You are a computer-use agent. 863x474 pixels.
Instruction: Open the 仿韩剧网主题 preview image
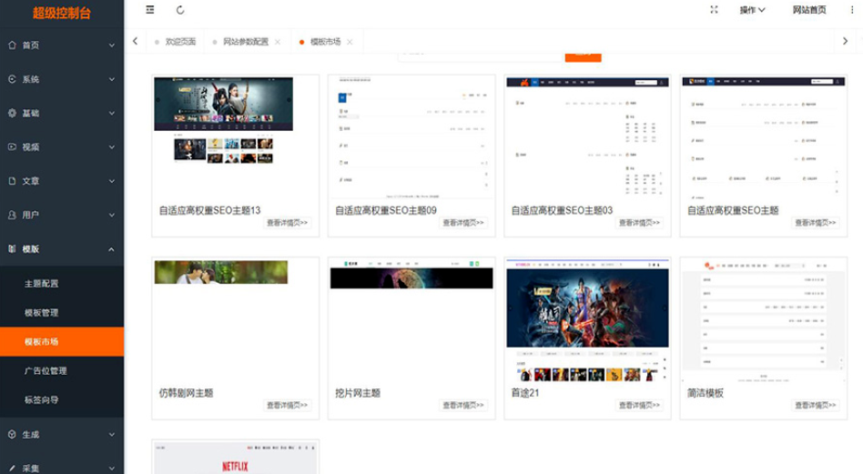point(220,272)
